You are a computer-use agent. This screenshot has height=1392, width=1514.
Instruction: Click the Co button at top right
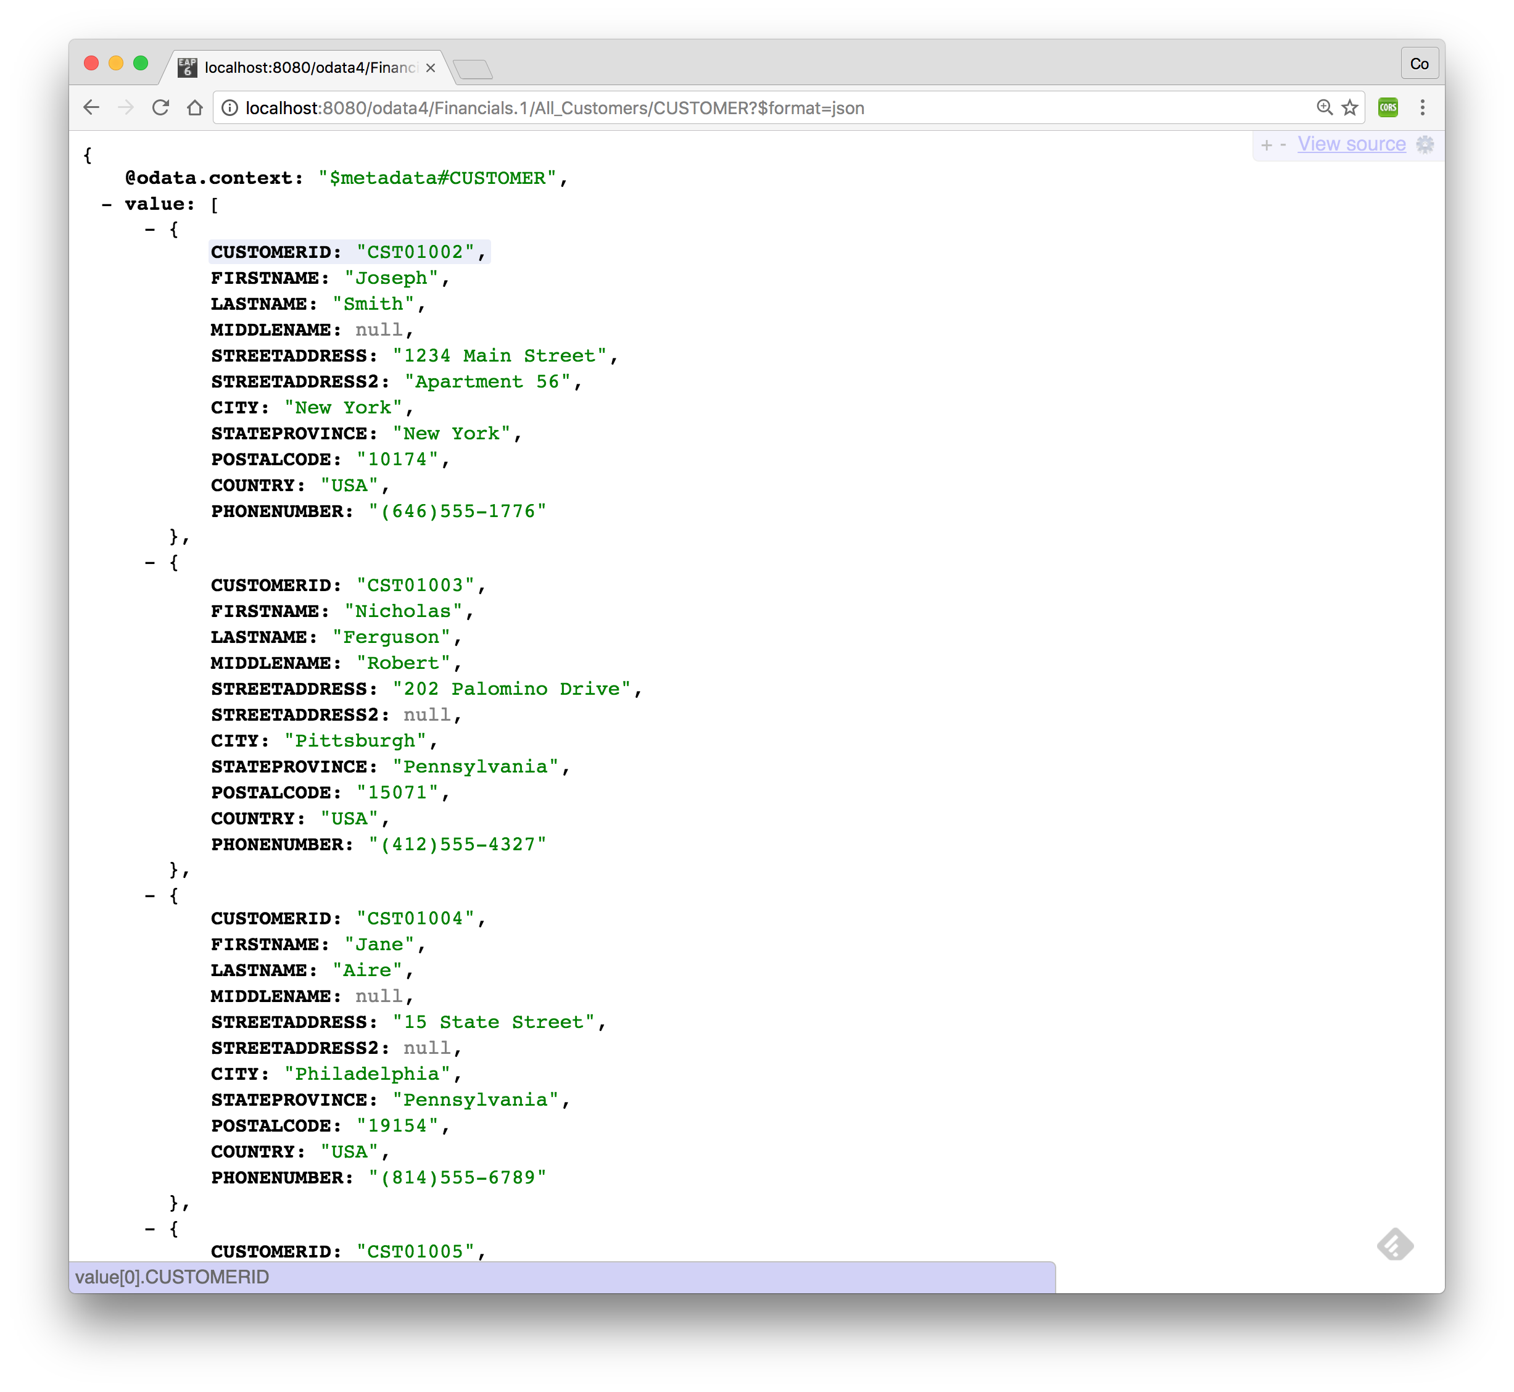[1420, 64]
